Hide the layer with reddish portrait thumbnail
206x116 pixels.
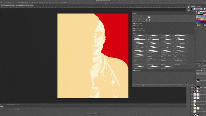(192, 91)
